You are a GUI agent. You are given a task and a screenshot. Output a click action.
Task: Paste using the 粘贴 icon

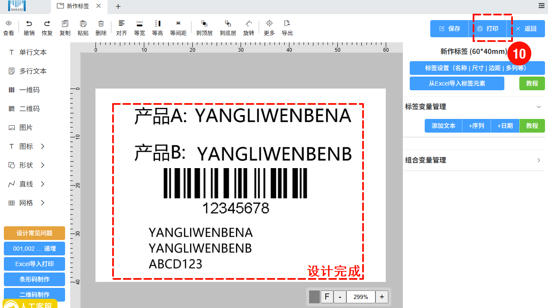click(x=83, y=24)
